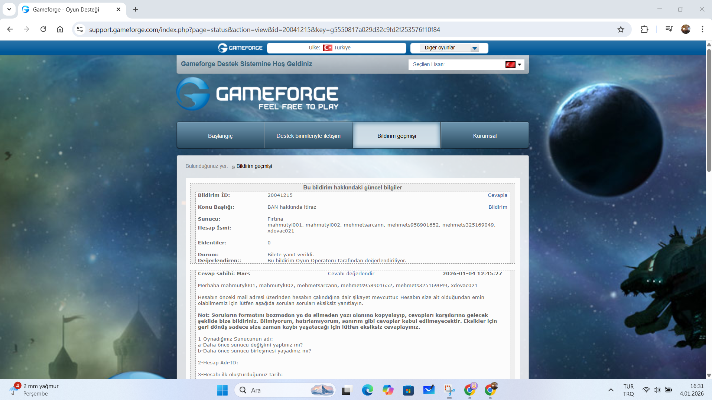Open the Snipping Tool taskbar icon
This screenshot has height=400, width=712.
449,390
